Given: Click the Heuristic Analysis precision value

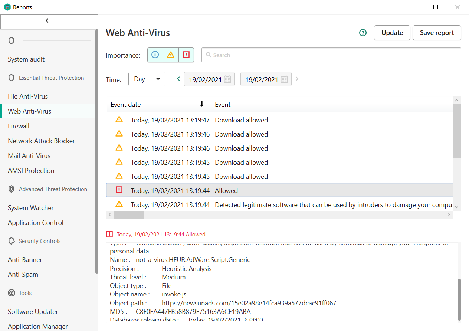Looking at the screenshot, I should click(x=187, y=269).
